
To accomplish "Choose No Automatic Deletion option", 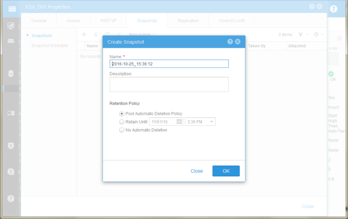I will [x=122, y=130].
